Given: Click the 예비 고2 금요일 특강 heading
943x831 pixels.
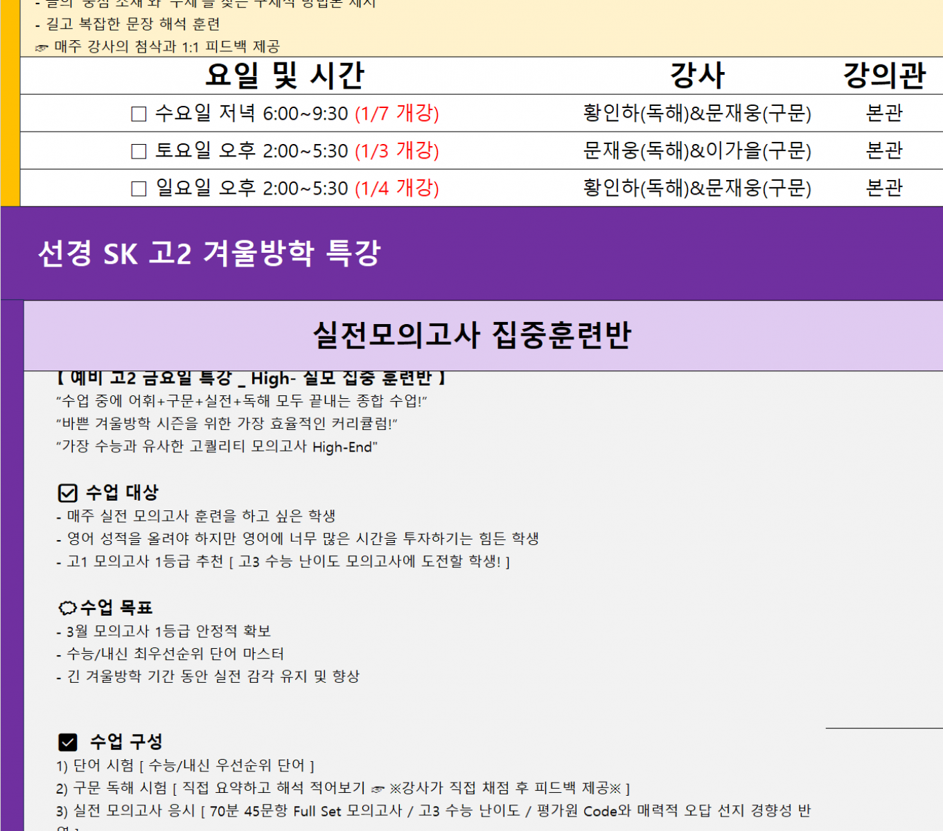Looking at the screenshot, I should click(x=251, y=379).
